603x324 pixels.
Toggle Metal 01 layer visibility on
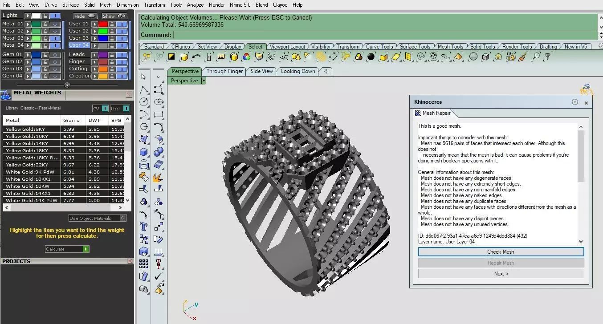[55, 24]
